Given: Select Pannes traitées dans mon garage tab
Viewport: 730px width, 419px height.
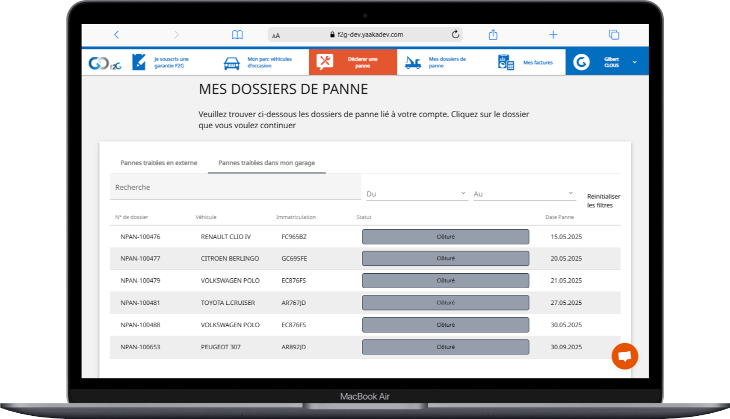Looking at the screenshot, I should [266, 163].
